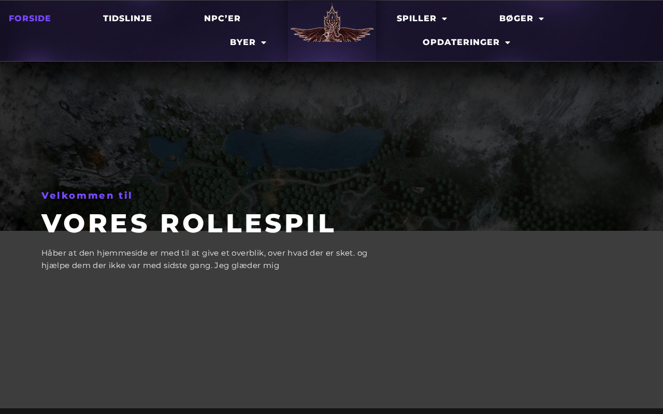
Task: Open the TIDSLINJE page
Action: coord(127,19)
